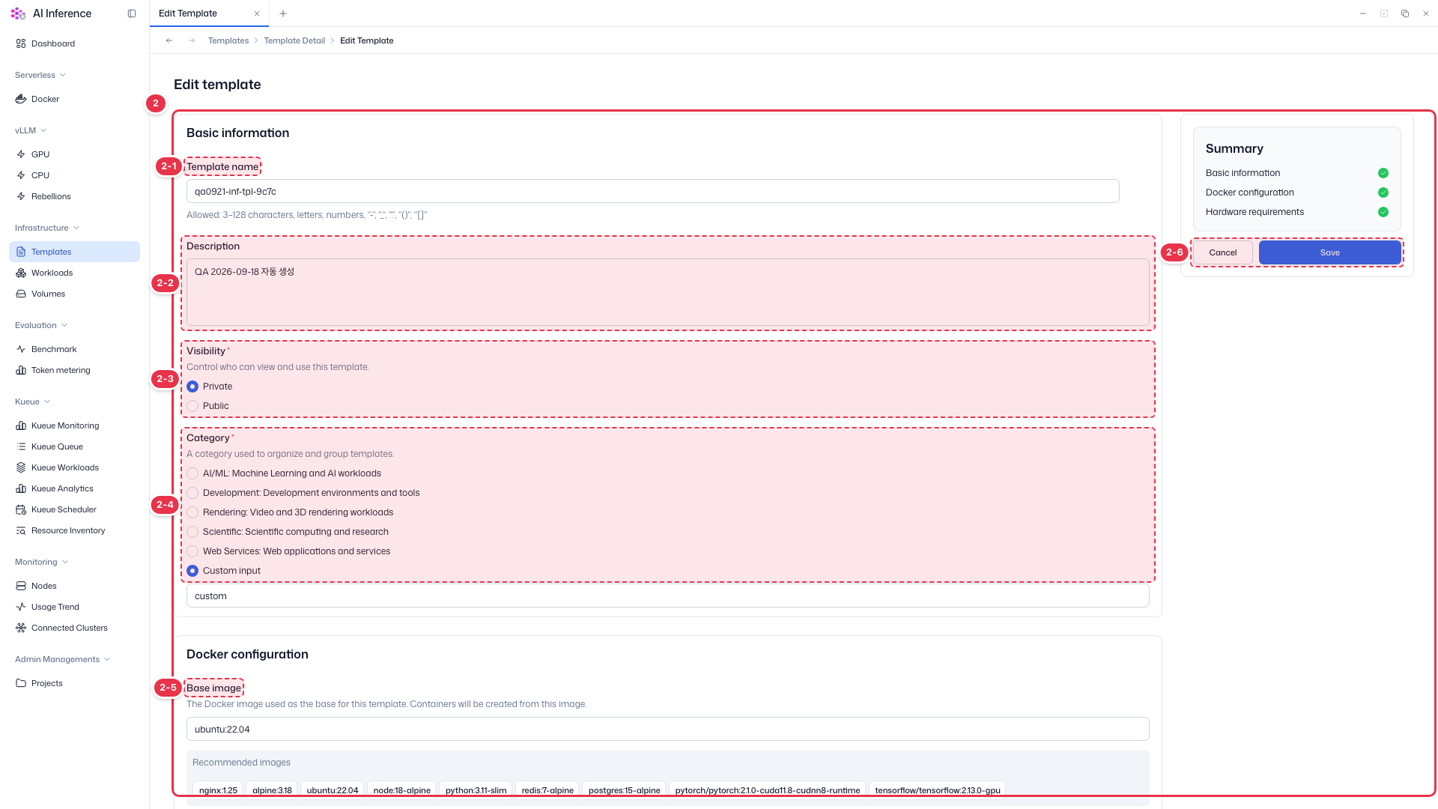
Task: Open the Dashboard icon in sidebar
Action: coord(21,43)
